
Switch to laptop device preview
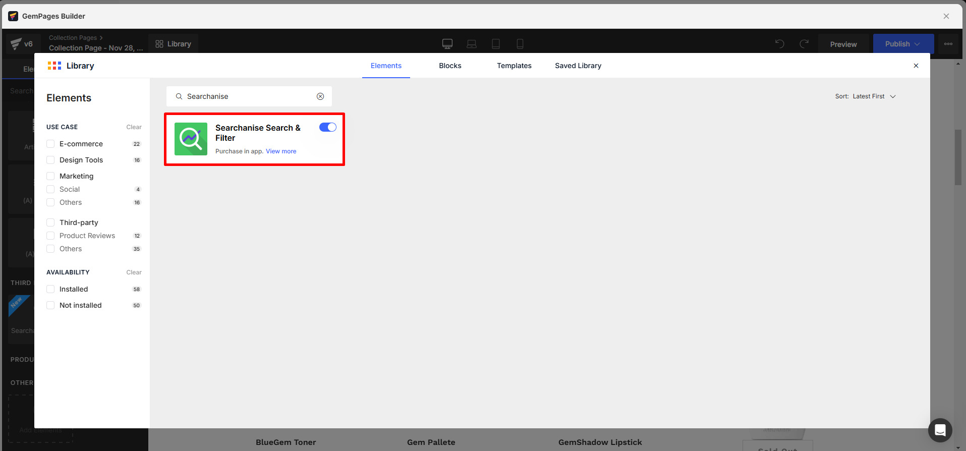[472, 44]
